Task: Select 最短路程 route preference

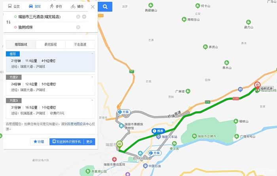Action: point(51,44)
